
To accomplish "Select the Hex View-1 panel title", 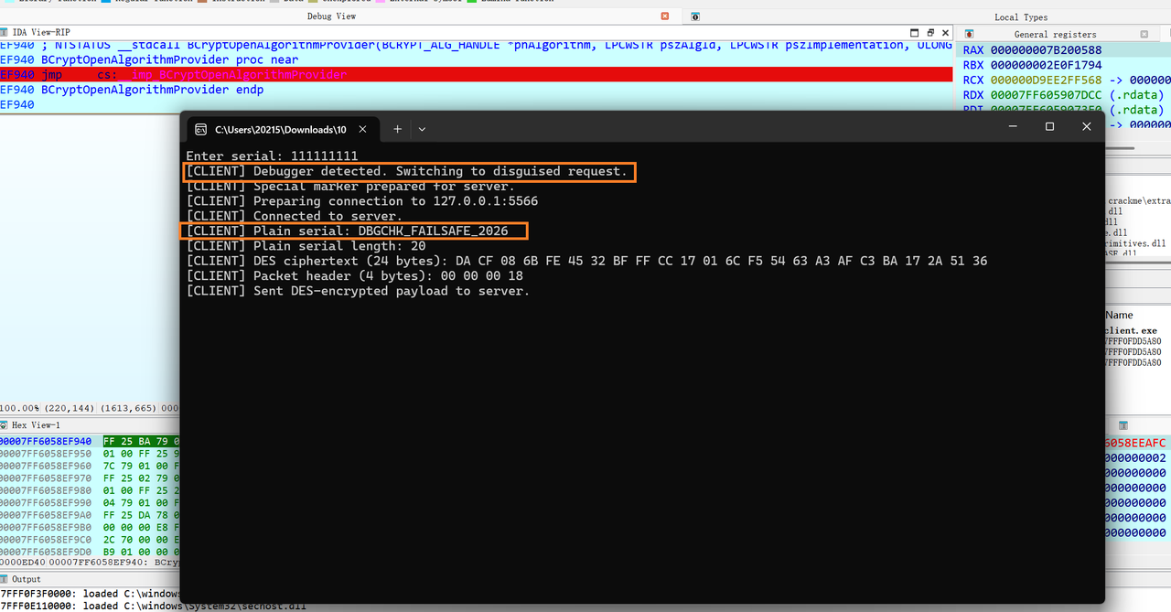I will [36, 425].
